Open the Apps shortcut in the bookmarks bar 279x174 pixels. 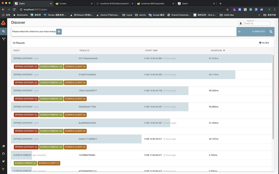click(6, 15)
